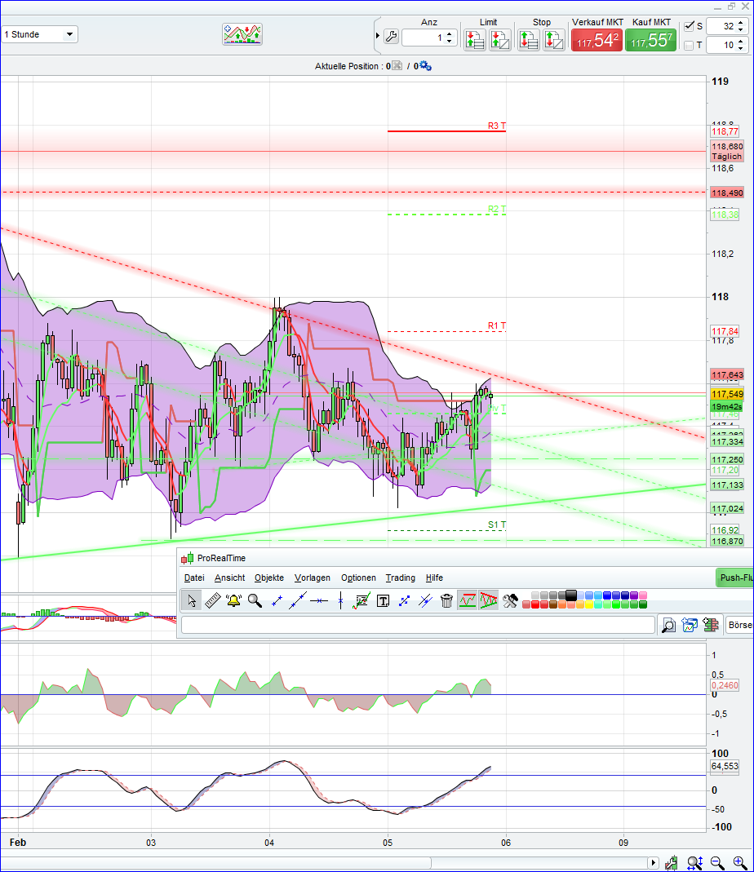Pick the black color swatch

point(570,595)
